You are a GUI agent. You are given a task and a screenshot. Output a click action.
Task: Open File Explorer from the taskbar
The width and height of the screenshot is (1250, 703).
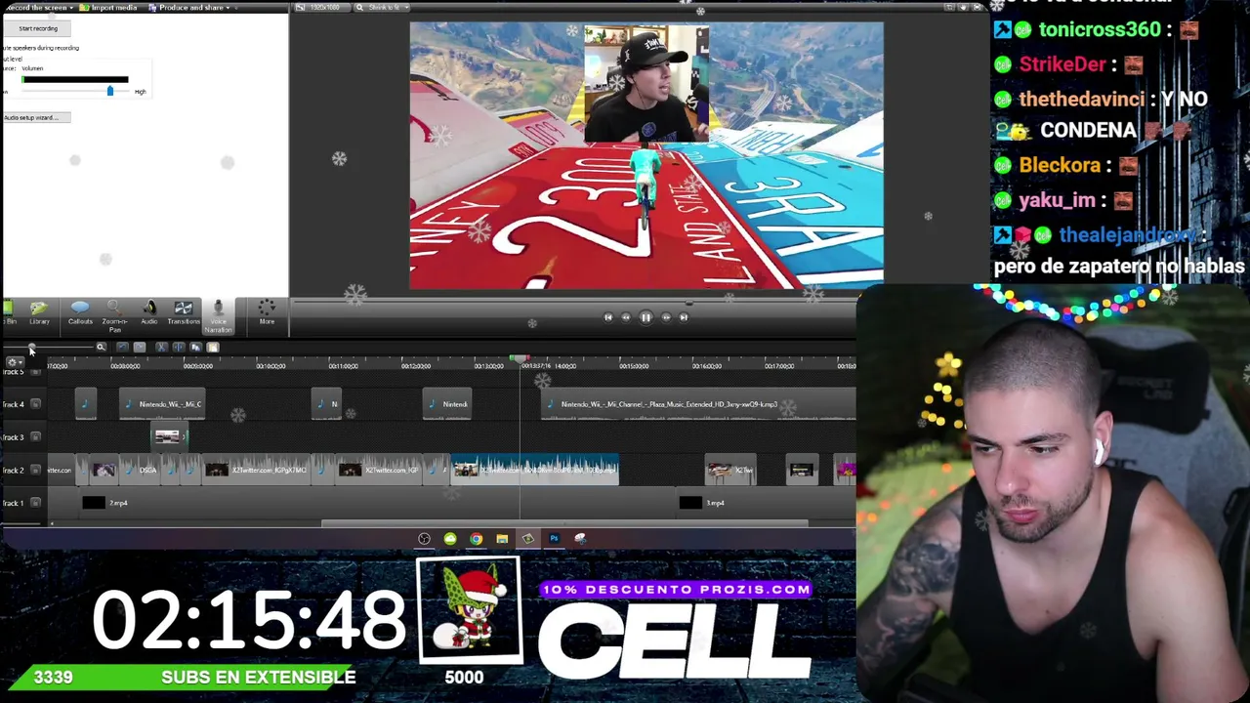[502, 539]
